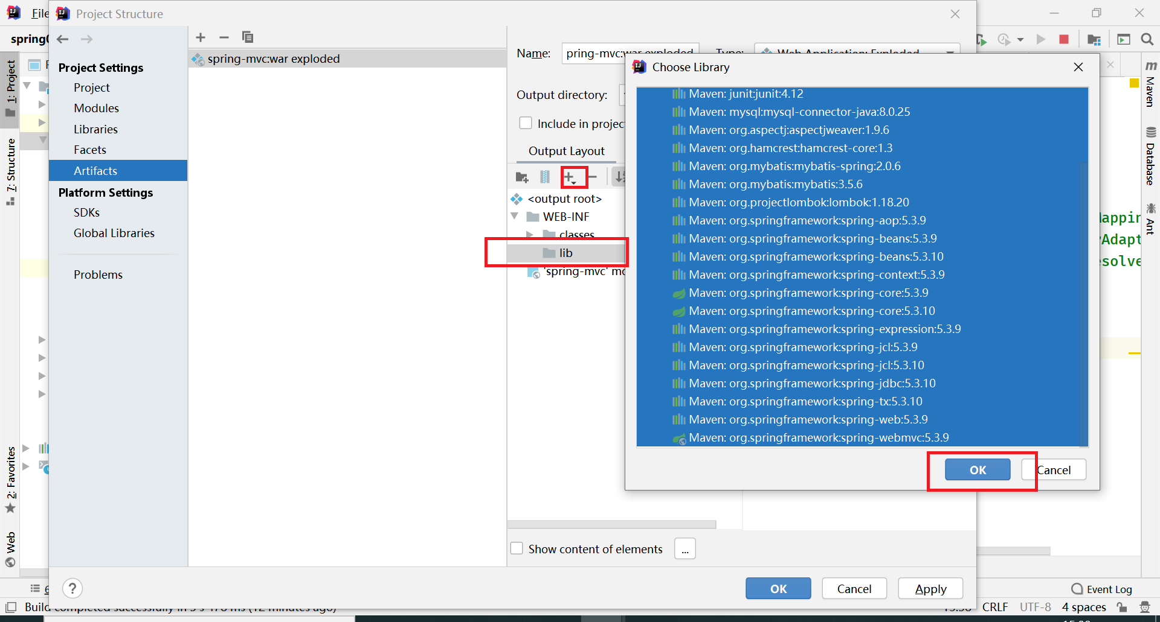This screenshot has height=622, width=1160.
Task: Click the tool windows icon in status bar corner
Action: point(11,607)
